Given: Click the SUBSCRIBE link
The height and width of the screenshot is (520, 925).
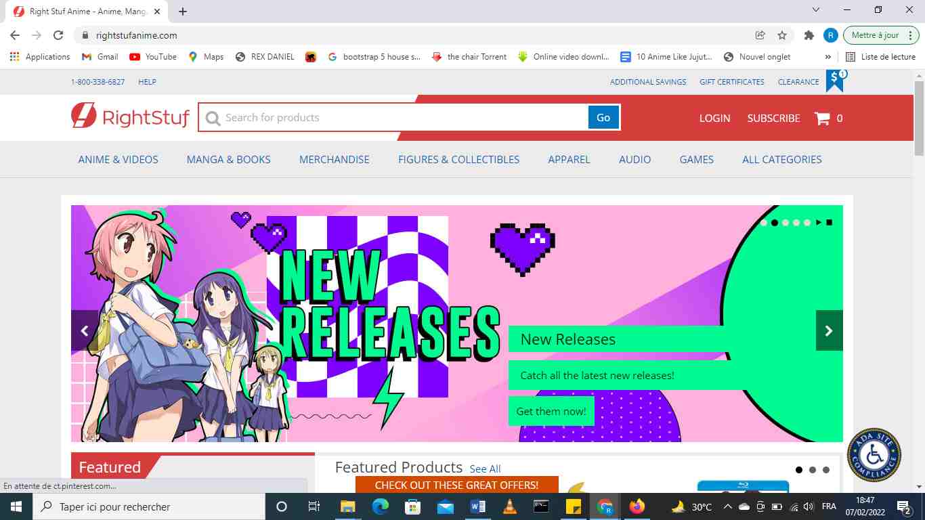Looking at the screenshot, I should tap(774, 118).
